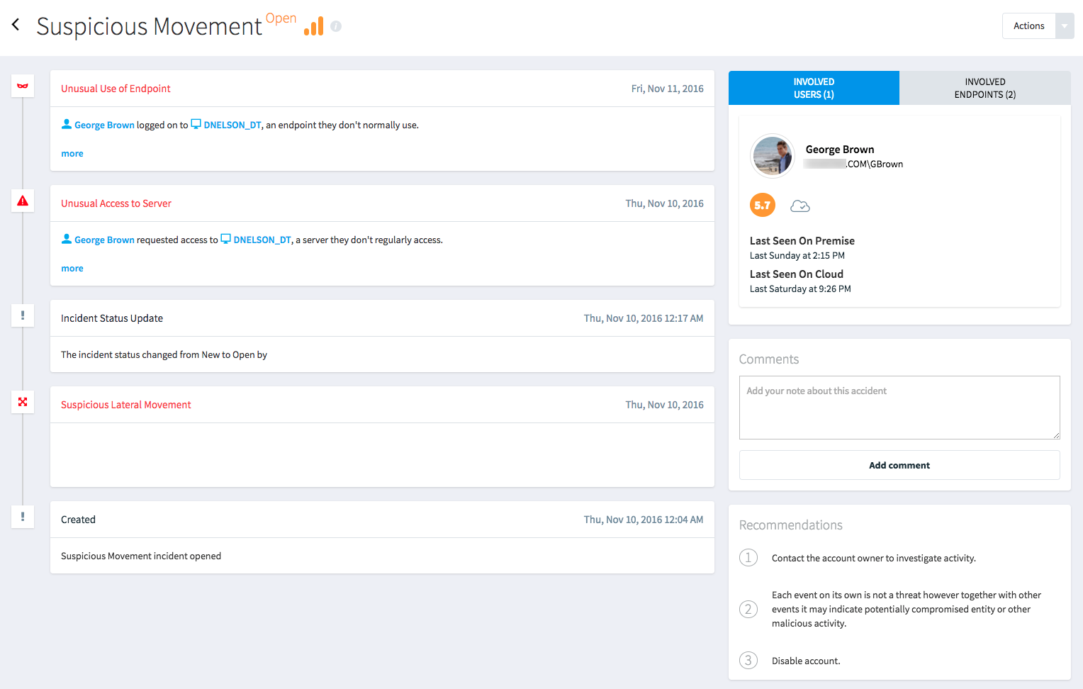This screenshot has width=1083, height=689.
Task: Select the Involved Users tab
Action: tap(813, 87)
